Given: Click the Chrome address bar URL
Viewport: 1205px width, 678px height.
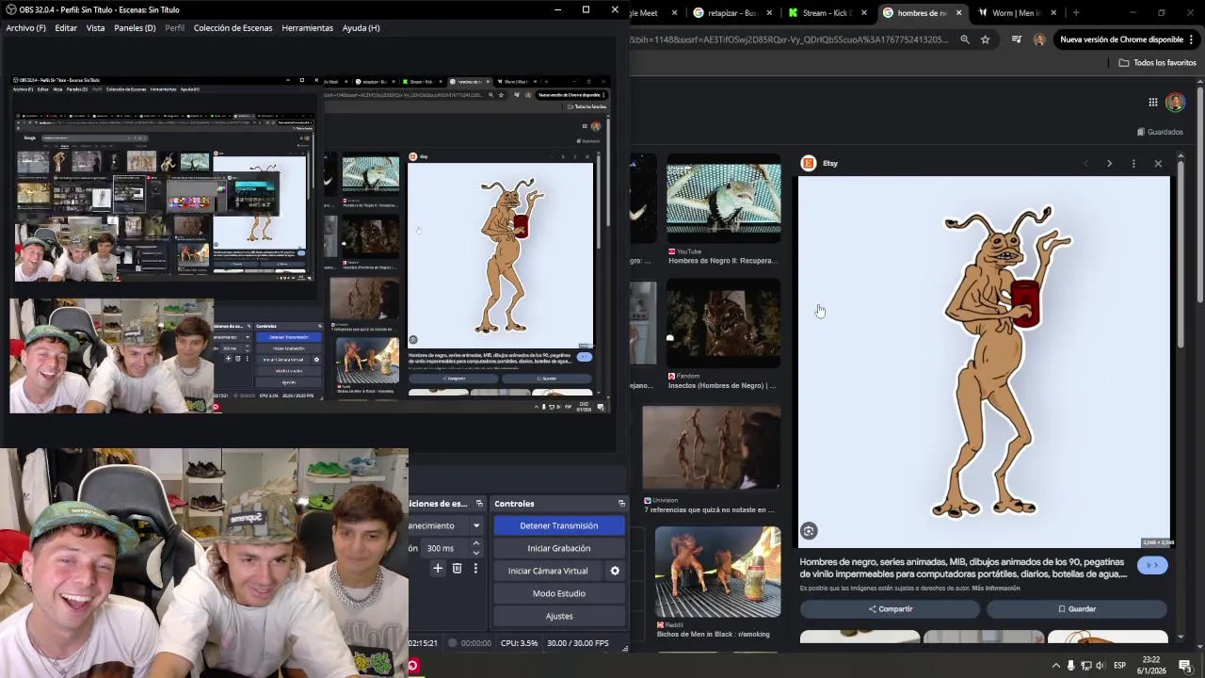Looking at the screenshot, I should 789,40.
